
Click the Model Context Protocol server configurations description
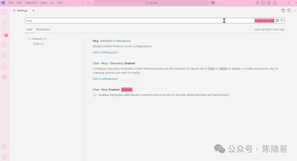122,46
